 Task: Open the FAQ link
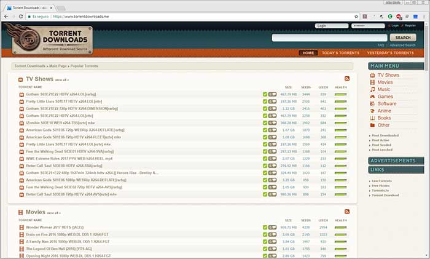coord(381,45)
